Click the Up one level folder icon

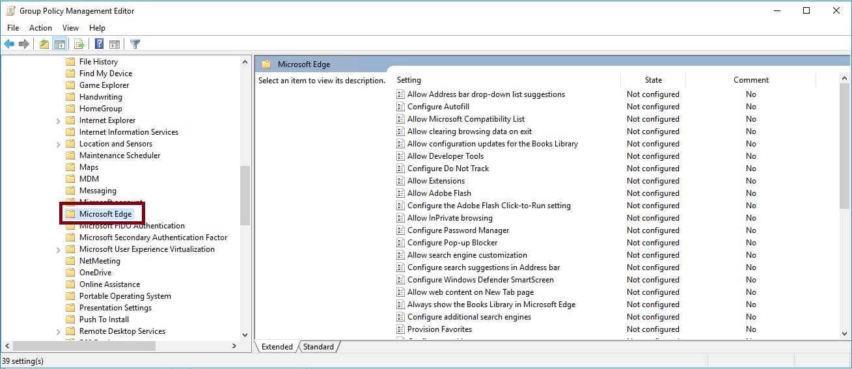(44, 44)
